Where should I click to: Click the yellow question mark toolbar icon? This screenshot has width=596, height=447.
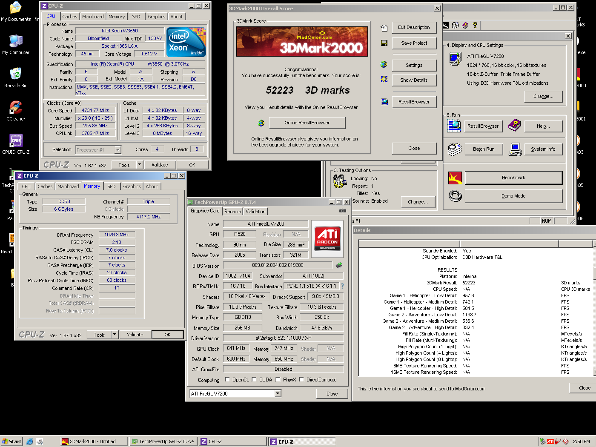coord(475,25)
